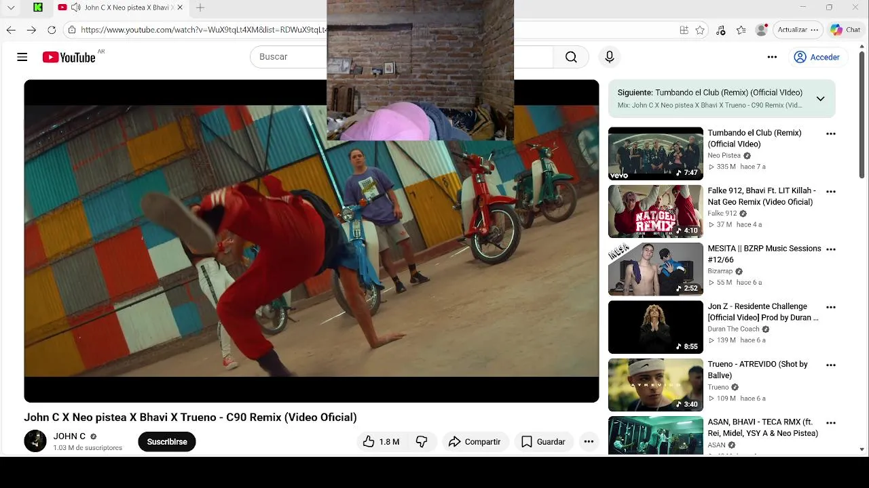The height and width of the screenshot is (488, 869).
Task: Click the search magnifier button
Action: coord(571,57)
